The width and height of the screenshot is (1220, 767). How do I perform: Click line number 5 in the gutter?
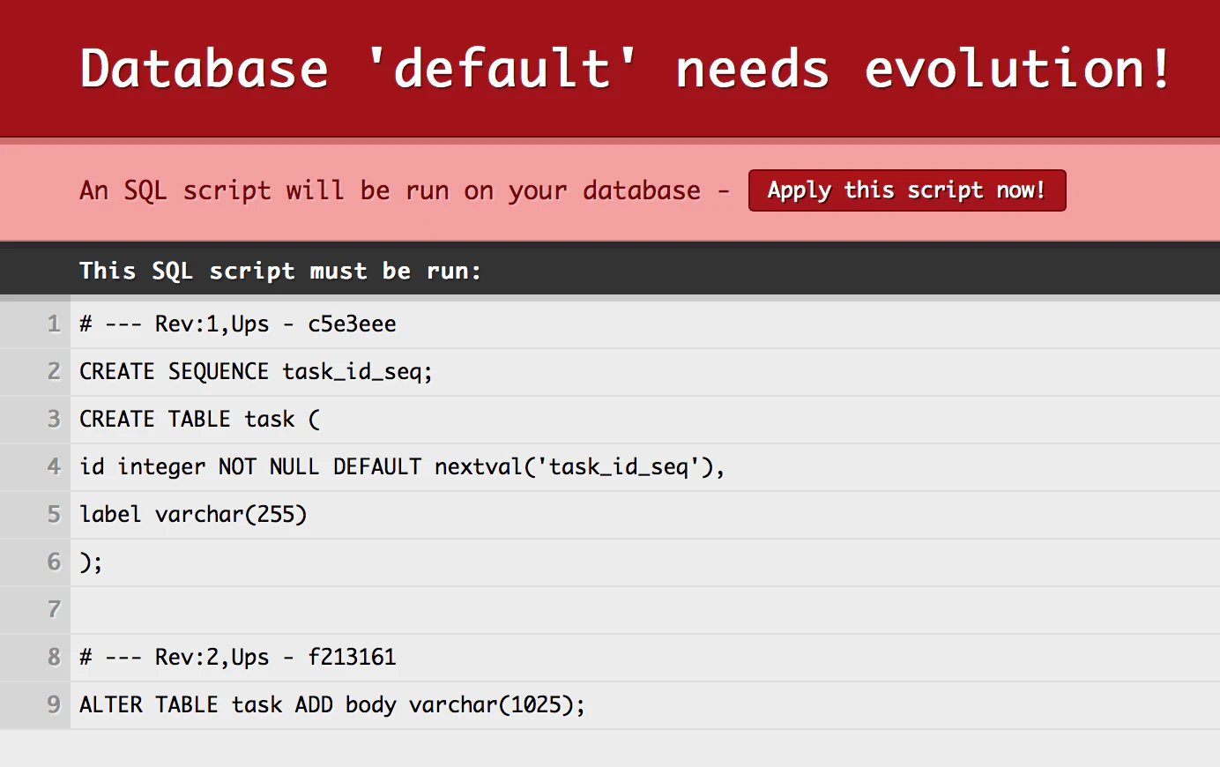54,515
